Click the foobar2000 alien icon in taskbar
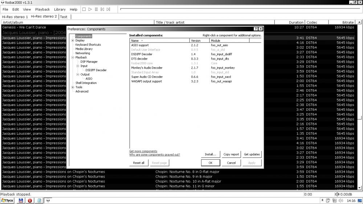Viewport: 363px width, 204px height. (48, 200)
